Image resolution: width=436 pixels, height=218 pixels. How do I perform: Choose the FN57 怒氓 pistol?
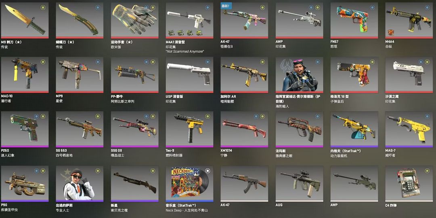(x=354, y=20)
